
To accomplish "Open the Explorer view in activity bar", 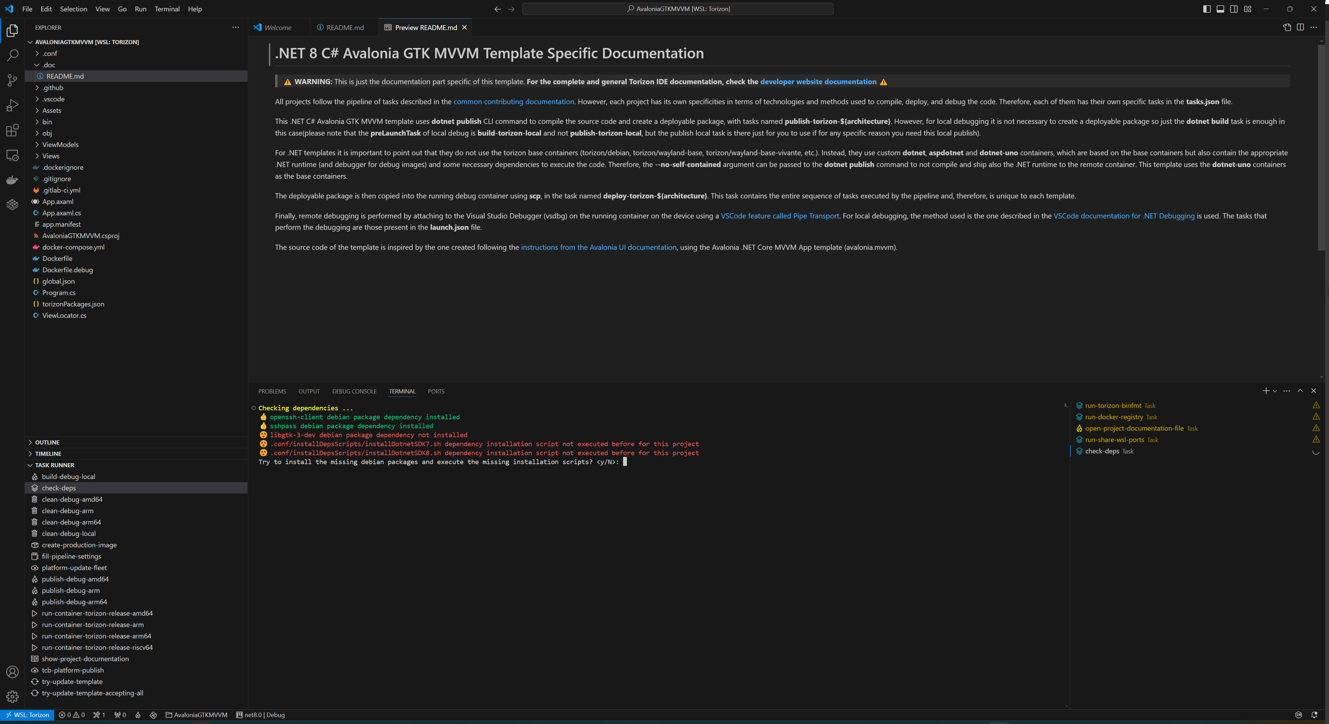I will pos(12,30).
